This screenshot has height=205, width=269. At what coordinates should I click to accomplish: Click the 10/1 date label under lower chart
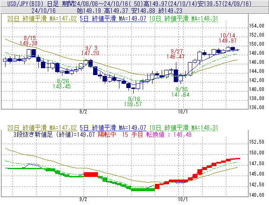pos(183,199)
